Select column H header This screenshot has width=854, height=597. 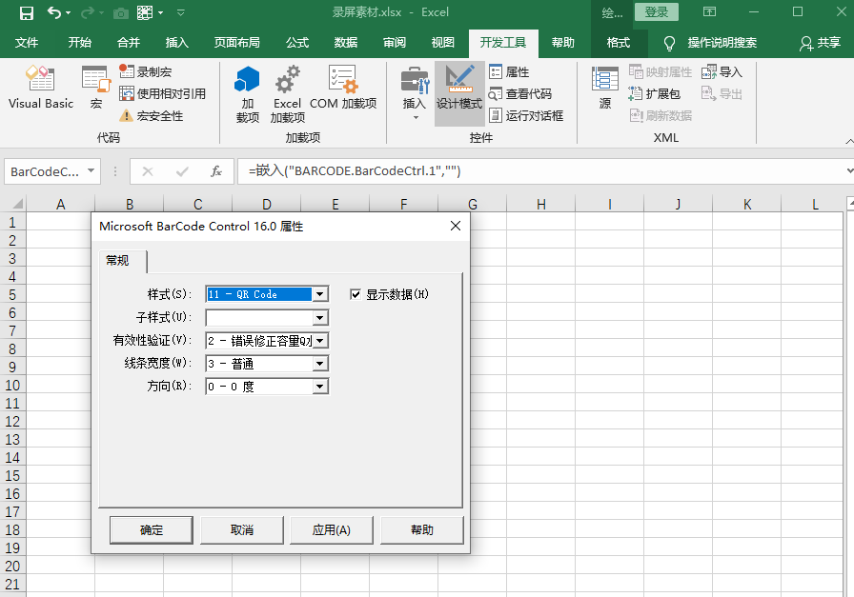[x=540, y=204]
